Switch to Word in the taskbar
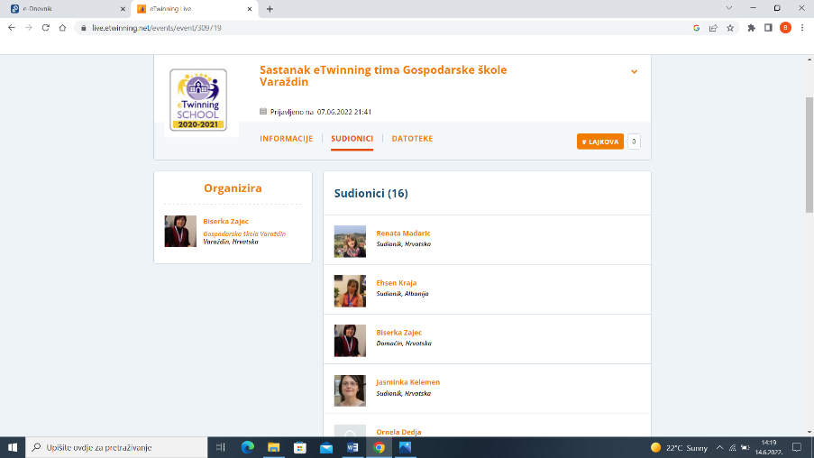The height and width of the screenshot is (458, 814). click(x=352, y=447)
